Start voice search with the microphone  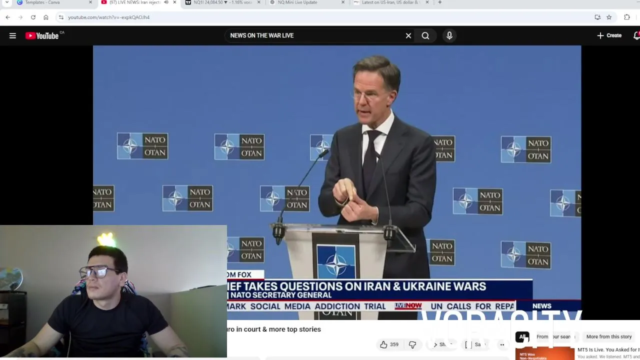tap(449, 35)
